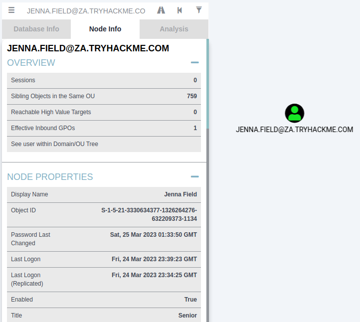
Task: Open the hamburger menu in BloodHound search bar
Action: (x=11, y=10)
